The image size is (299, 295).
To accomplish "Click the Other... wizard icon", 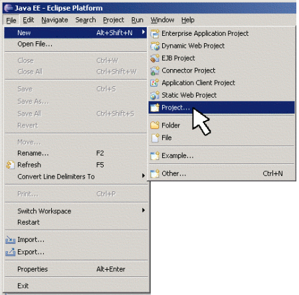I will tap(155, 173).
